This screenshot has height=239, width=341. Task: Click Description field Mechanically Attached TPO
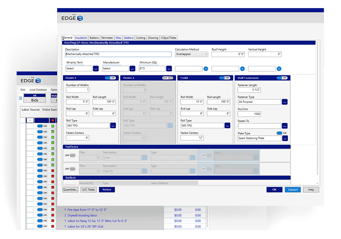coord(118,54)
